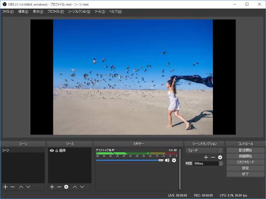This screenshot has height=199, width=266.
Task: Click the シーン panel header
Action: coord(23,144)
